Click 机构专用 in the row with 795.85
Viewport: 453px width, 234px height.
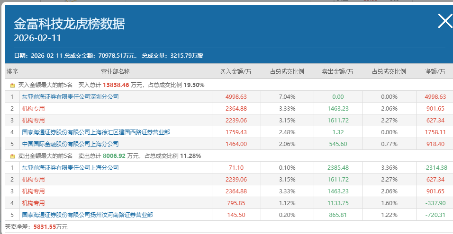(33, 203)
